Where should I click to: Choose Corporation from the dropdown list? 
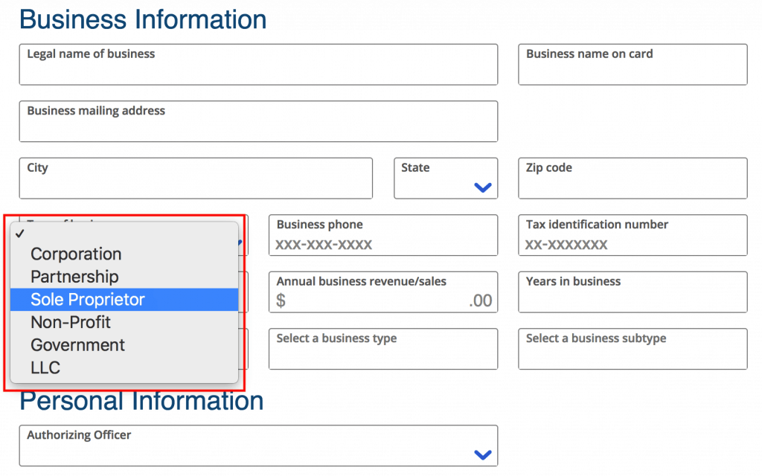click(x=76, y=254)
